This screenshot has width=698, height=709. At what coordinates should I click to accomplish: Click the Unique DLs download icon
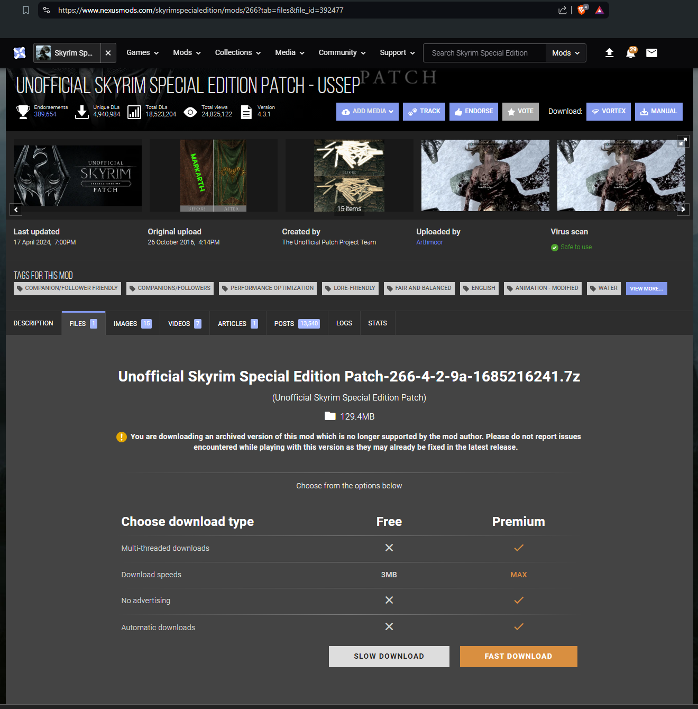coord(82,112)
